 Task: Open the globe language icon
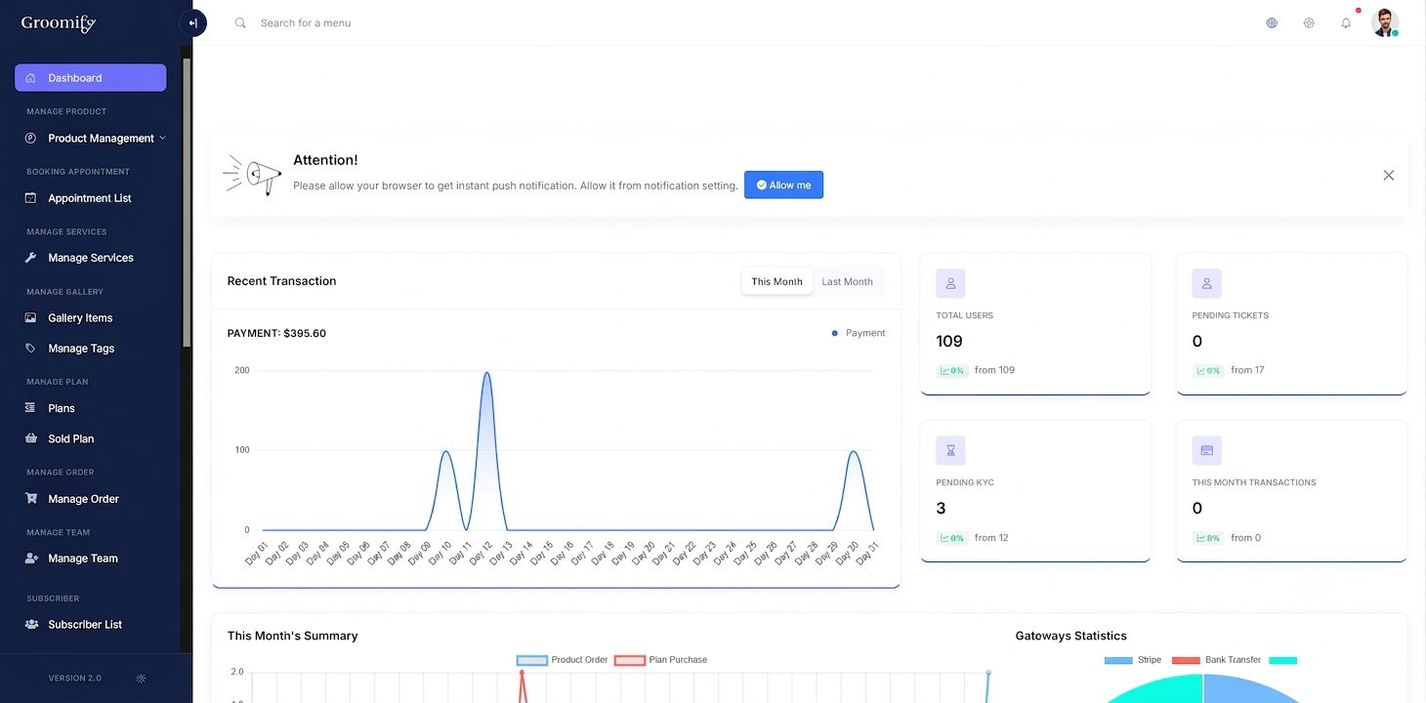pyautogui.click(x=1272, y=22)
